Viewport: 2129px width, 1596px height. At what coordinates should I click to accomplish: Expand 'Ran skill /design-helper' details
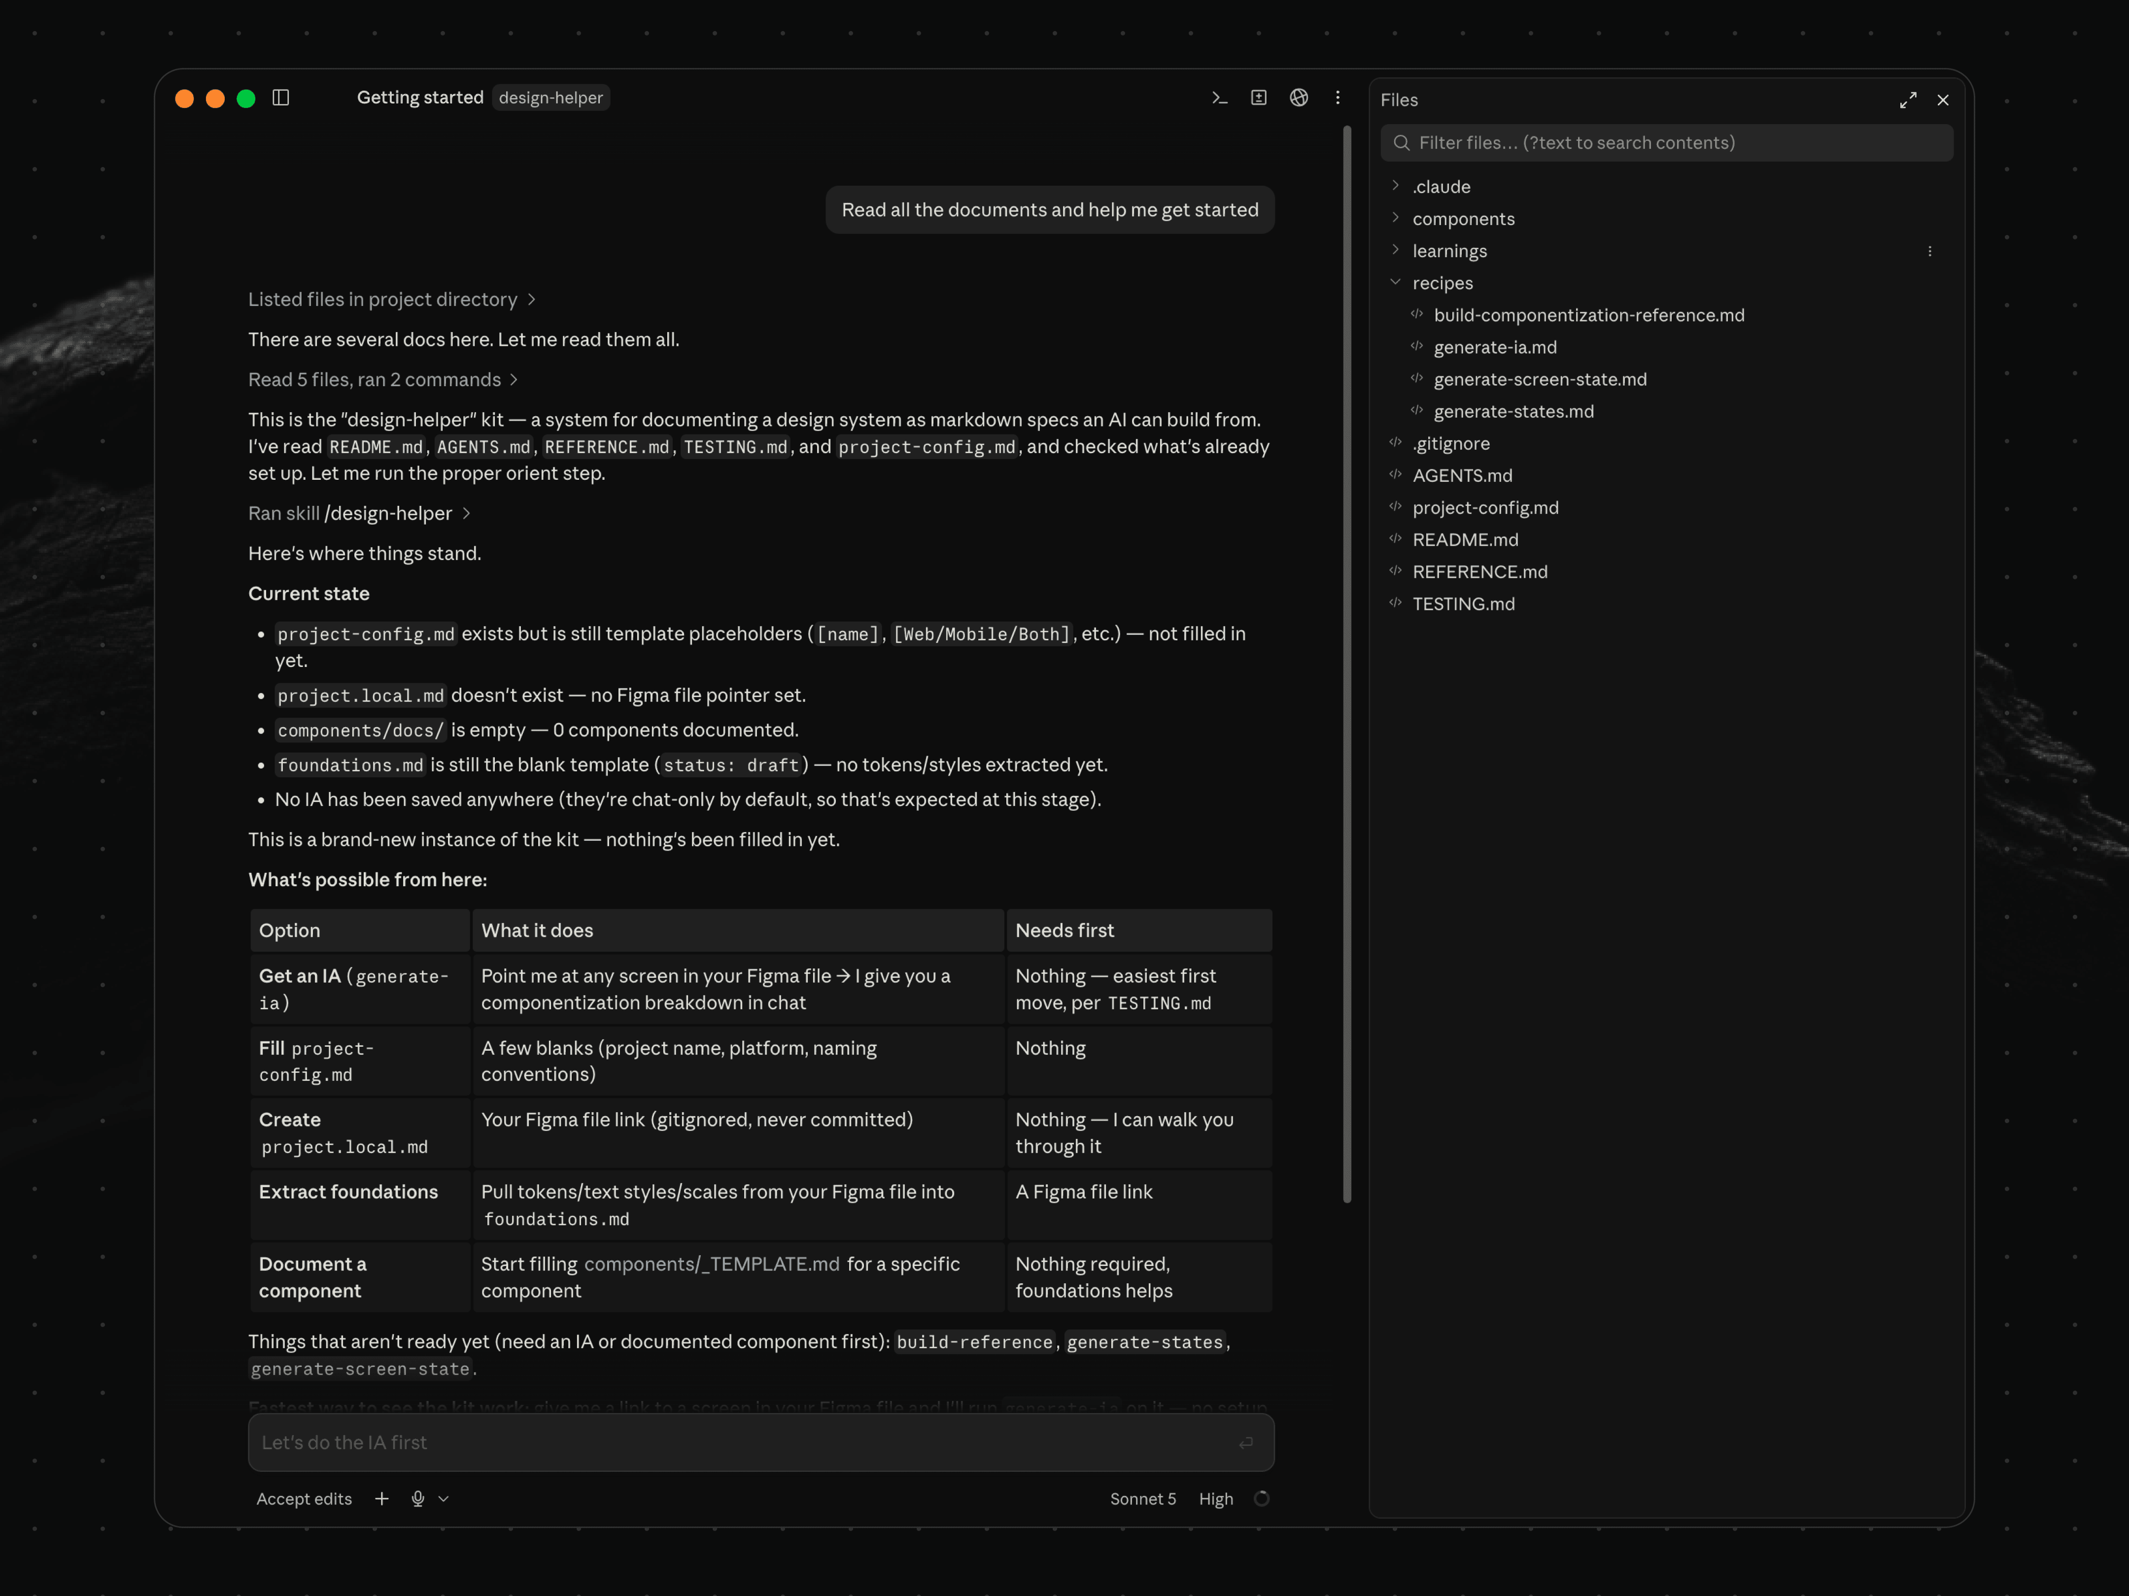coord(359,514)
